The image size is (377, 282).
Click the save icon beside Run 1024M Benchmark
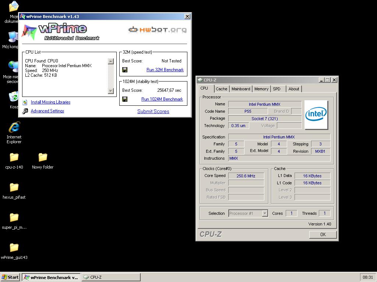point(125,99)
